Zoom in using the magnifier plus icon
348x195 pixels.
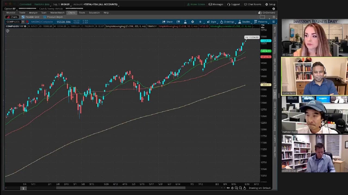[236, 188]
